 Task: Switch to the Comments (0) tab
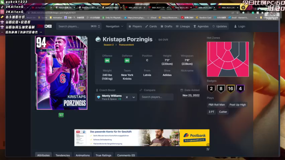(126, 155)
